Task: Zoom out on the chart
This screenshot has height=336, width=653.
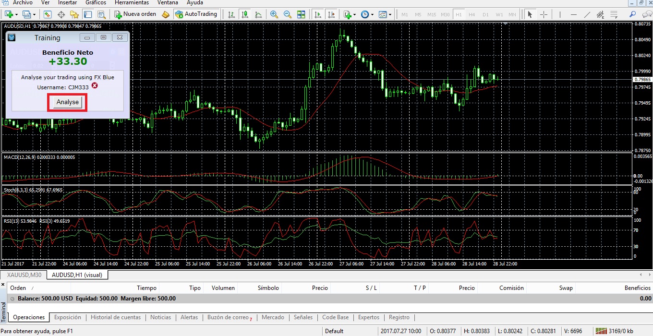Action: point(288,14)
